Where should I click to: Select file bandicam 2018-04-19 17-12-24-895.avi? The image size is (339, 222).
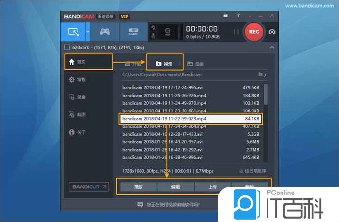191,87
